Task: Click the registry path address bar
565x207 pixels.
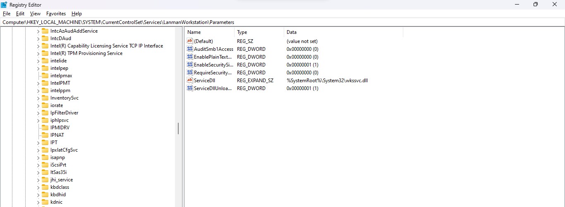Action: [282, 22]
